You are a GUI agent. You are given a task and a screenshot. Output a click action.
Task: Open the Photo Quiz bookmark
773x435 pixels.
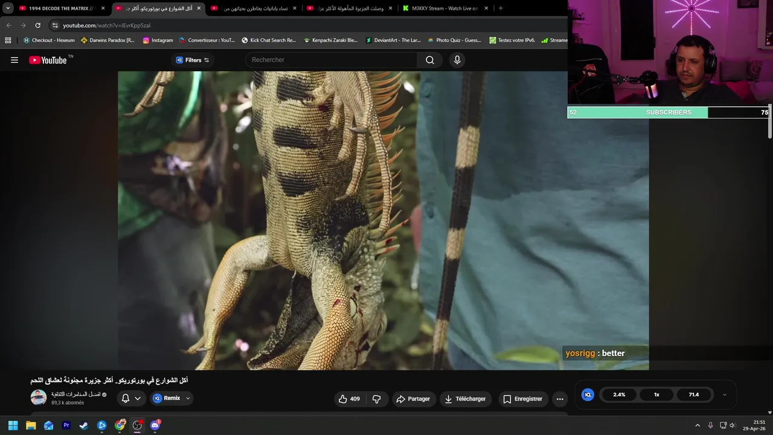click(x=454, y=40)
